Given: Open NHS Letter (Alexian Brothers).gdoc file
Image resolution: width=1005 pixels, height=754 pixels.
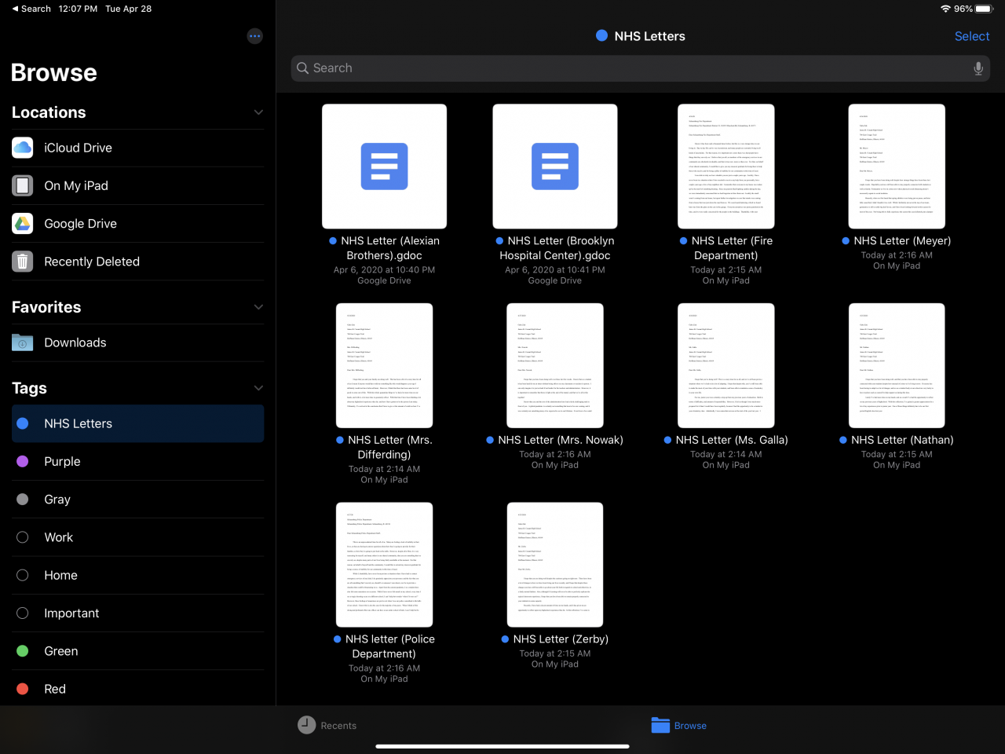Looking at the screenshot, I should (384, 167).
